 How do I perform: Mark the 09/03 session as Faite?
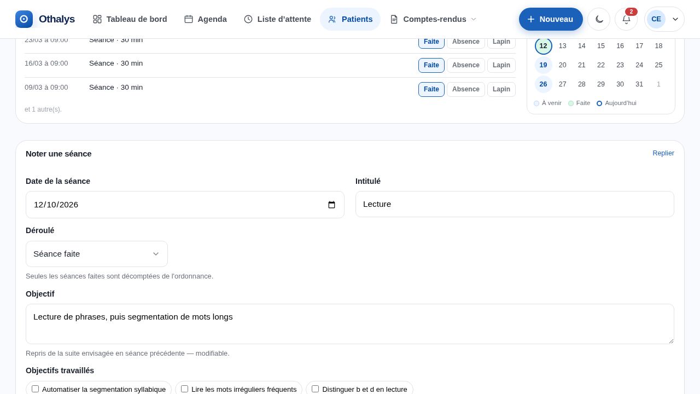(x=431, y=89)
